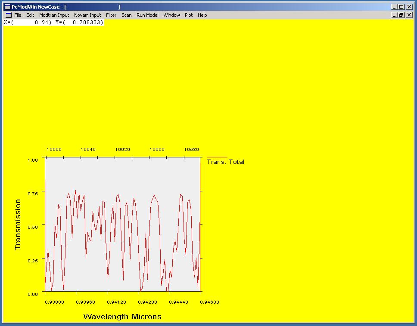
Task: Click the 0.00 y-axis tick label
Action: pos(33,294)
